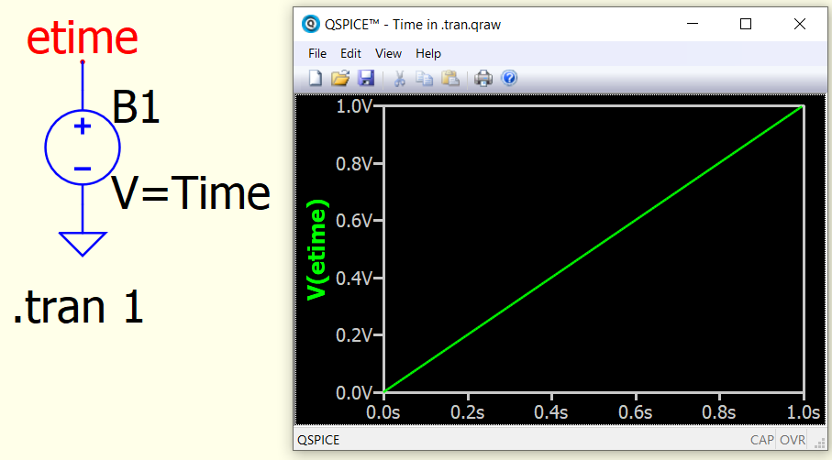832x460 pixels.
Task: Open help via blue question-mark icon
Action: (509, 79)
